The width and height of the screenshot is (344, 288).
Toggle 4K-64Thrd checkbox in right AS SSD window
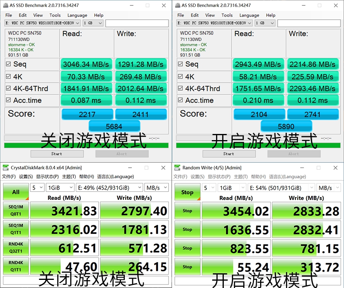click(x=180, y=88)
